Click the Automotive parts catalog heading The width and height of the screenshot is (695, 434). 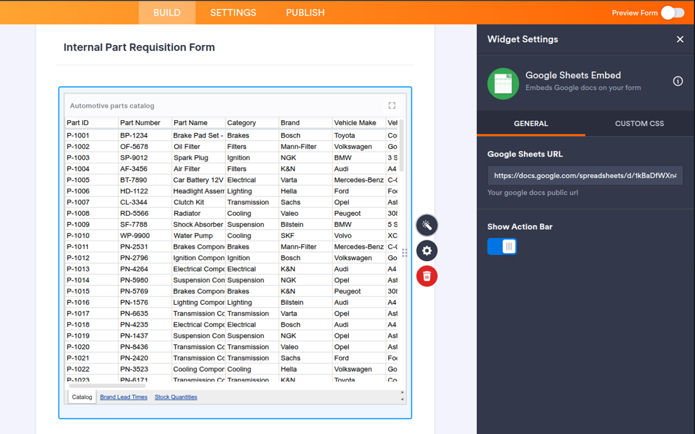tap(112, 106)
